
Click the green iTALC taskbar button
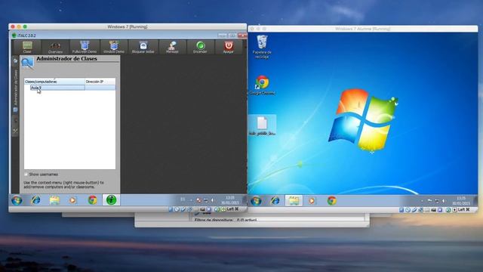pos(111,200)
